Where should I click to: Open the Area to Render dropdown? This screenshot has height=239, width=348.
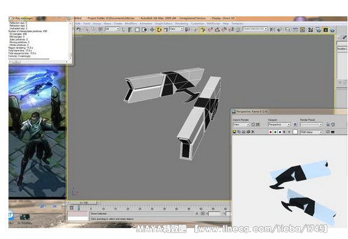[241, 125]
